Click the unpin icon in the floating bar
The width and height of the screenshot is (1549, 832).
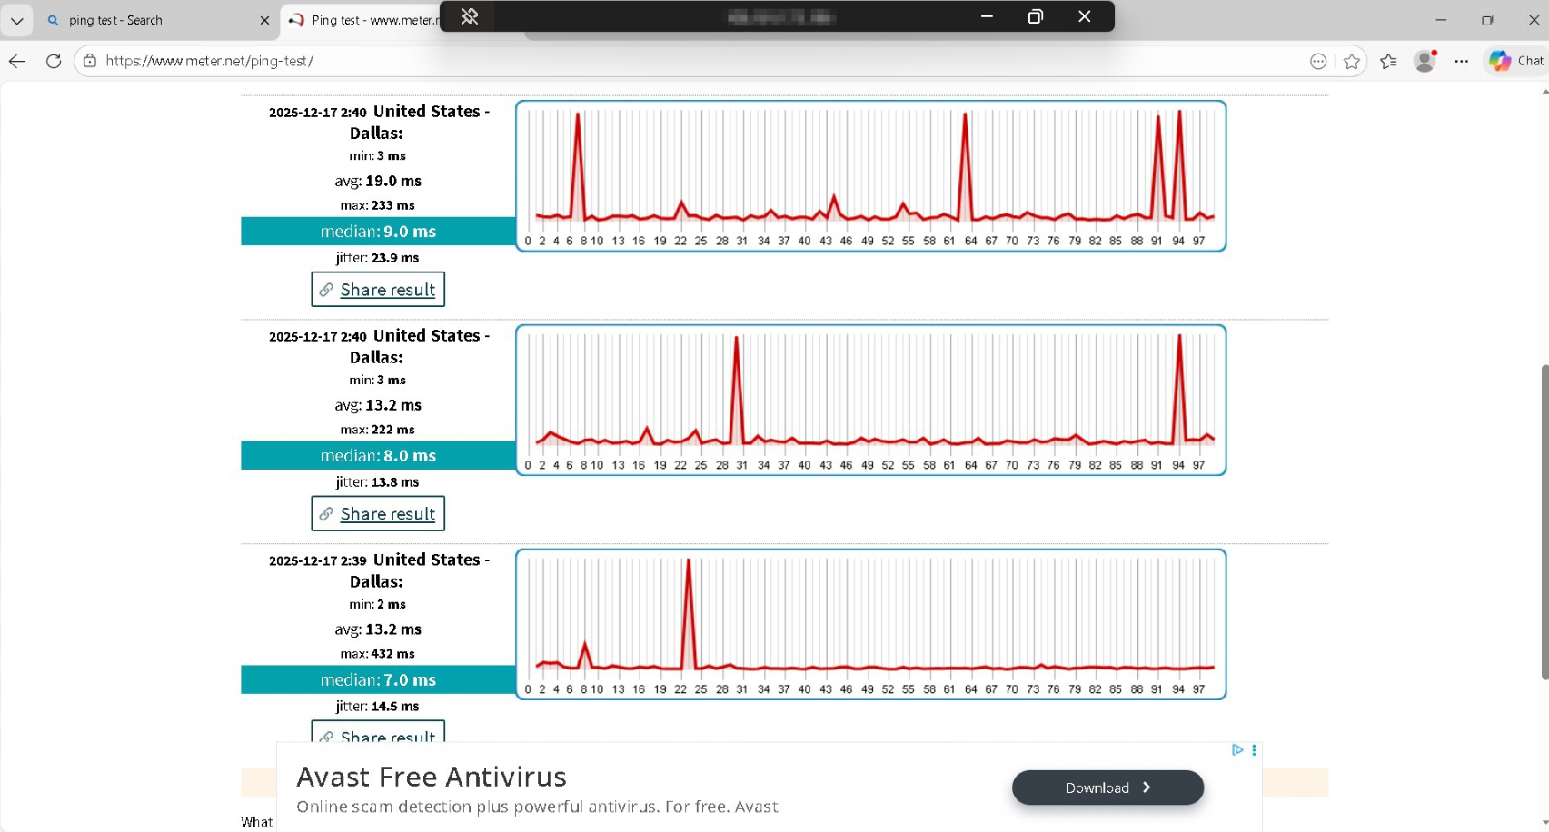[470, 16]
